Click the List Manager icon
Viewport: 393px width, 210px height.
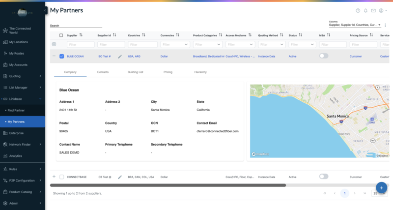click(x=5, y=88)
